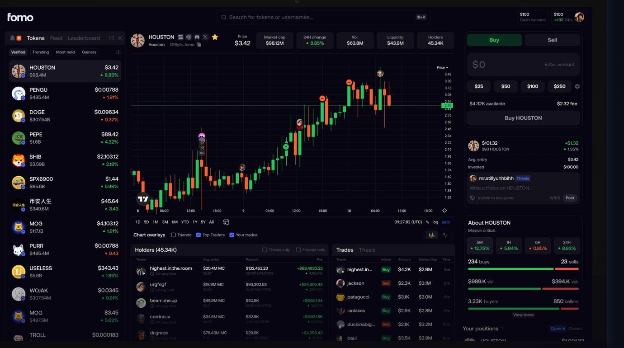
Task: Open chart settings gear on the time axis
Action: (x=444, y=211)
